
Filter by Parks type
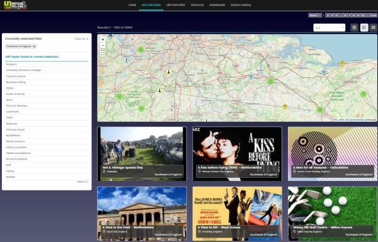[x=47, y=118]
